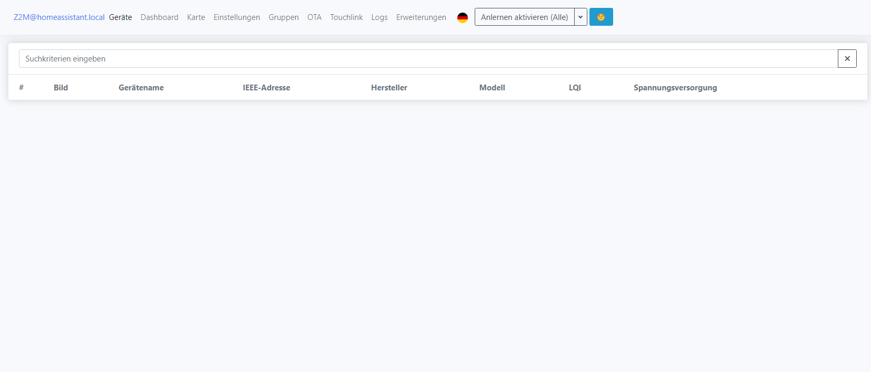The height and width of the screenshot is (372, 871).
Task: Sort by Hersteller column header
Action: tap(389, 88)
